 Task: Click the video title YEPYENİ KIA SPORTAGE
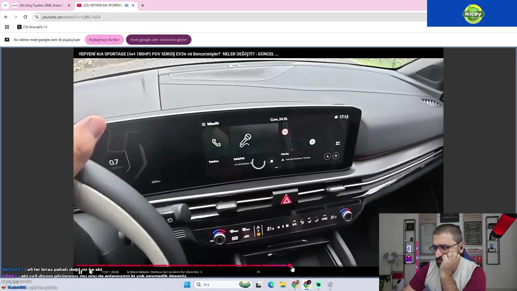178,54
